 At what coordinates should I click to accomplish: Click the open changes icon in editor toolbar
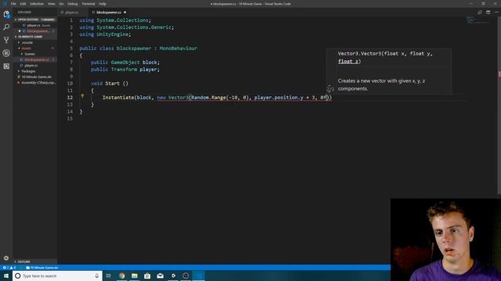pyautogui.click(x=480, y=12)
